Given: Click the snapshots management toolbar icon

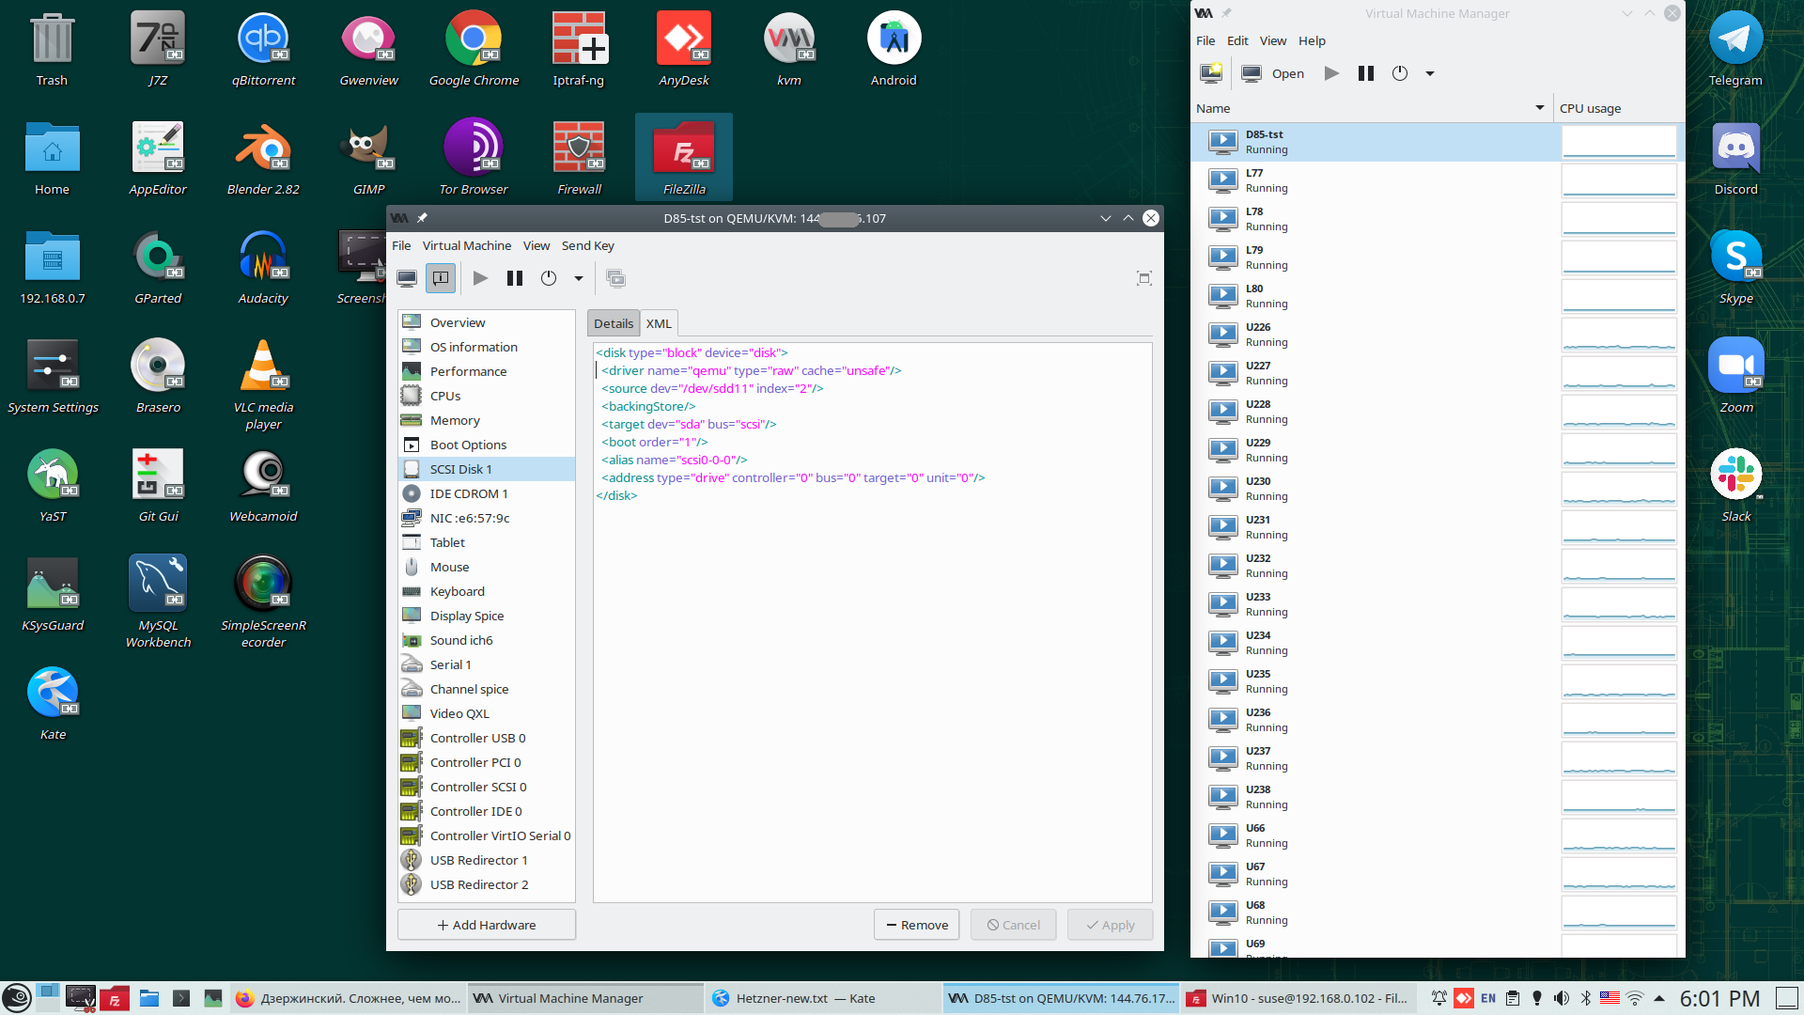Looking at the screenshot, I should tap(615, 278).
